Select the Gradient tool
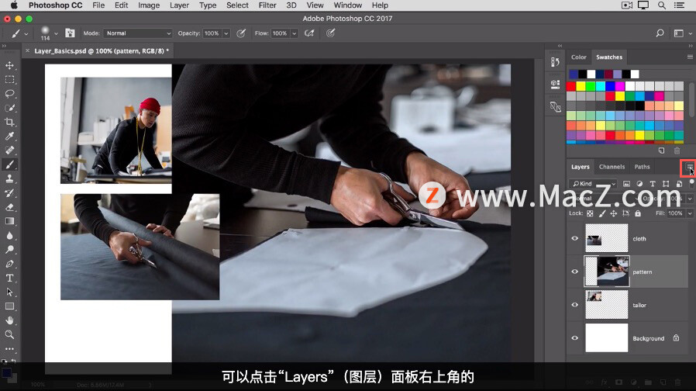Image resolution: width=696 pixels, height=391 pixels. (9, 221)
